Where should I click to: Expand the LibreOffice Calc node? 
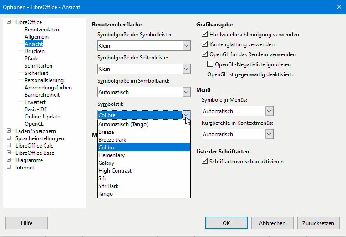[9, 145]
